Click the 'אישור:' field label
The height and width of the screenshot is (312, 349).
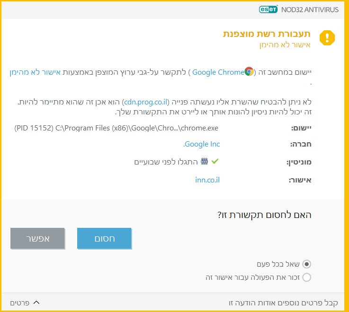(x=300, y=180)
